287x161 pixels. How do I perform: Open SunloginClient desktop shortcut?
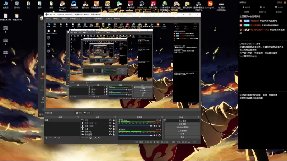click(210, 5)
